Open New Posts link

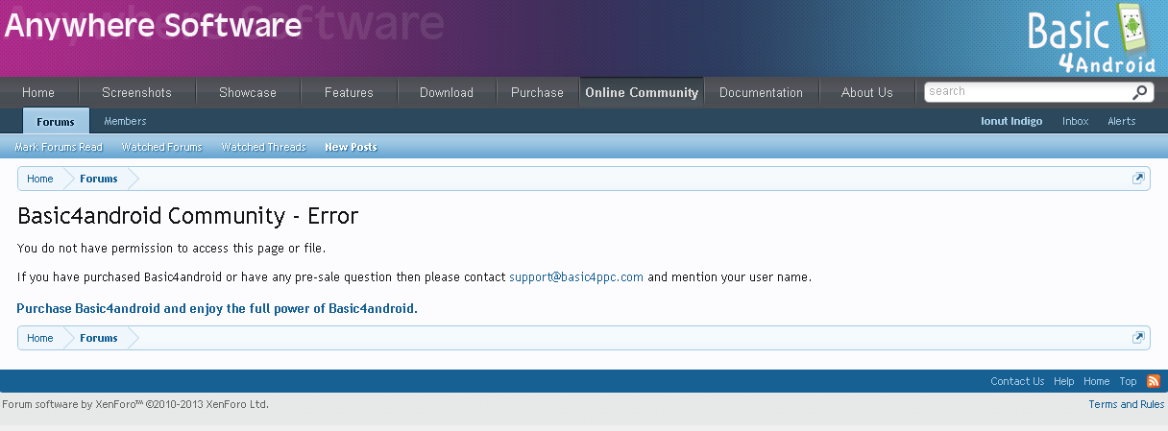pos(351,147)
